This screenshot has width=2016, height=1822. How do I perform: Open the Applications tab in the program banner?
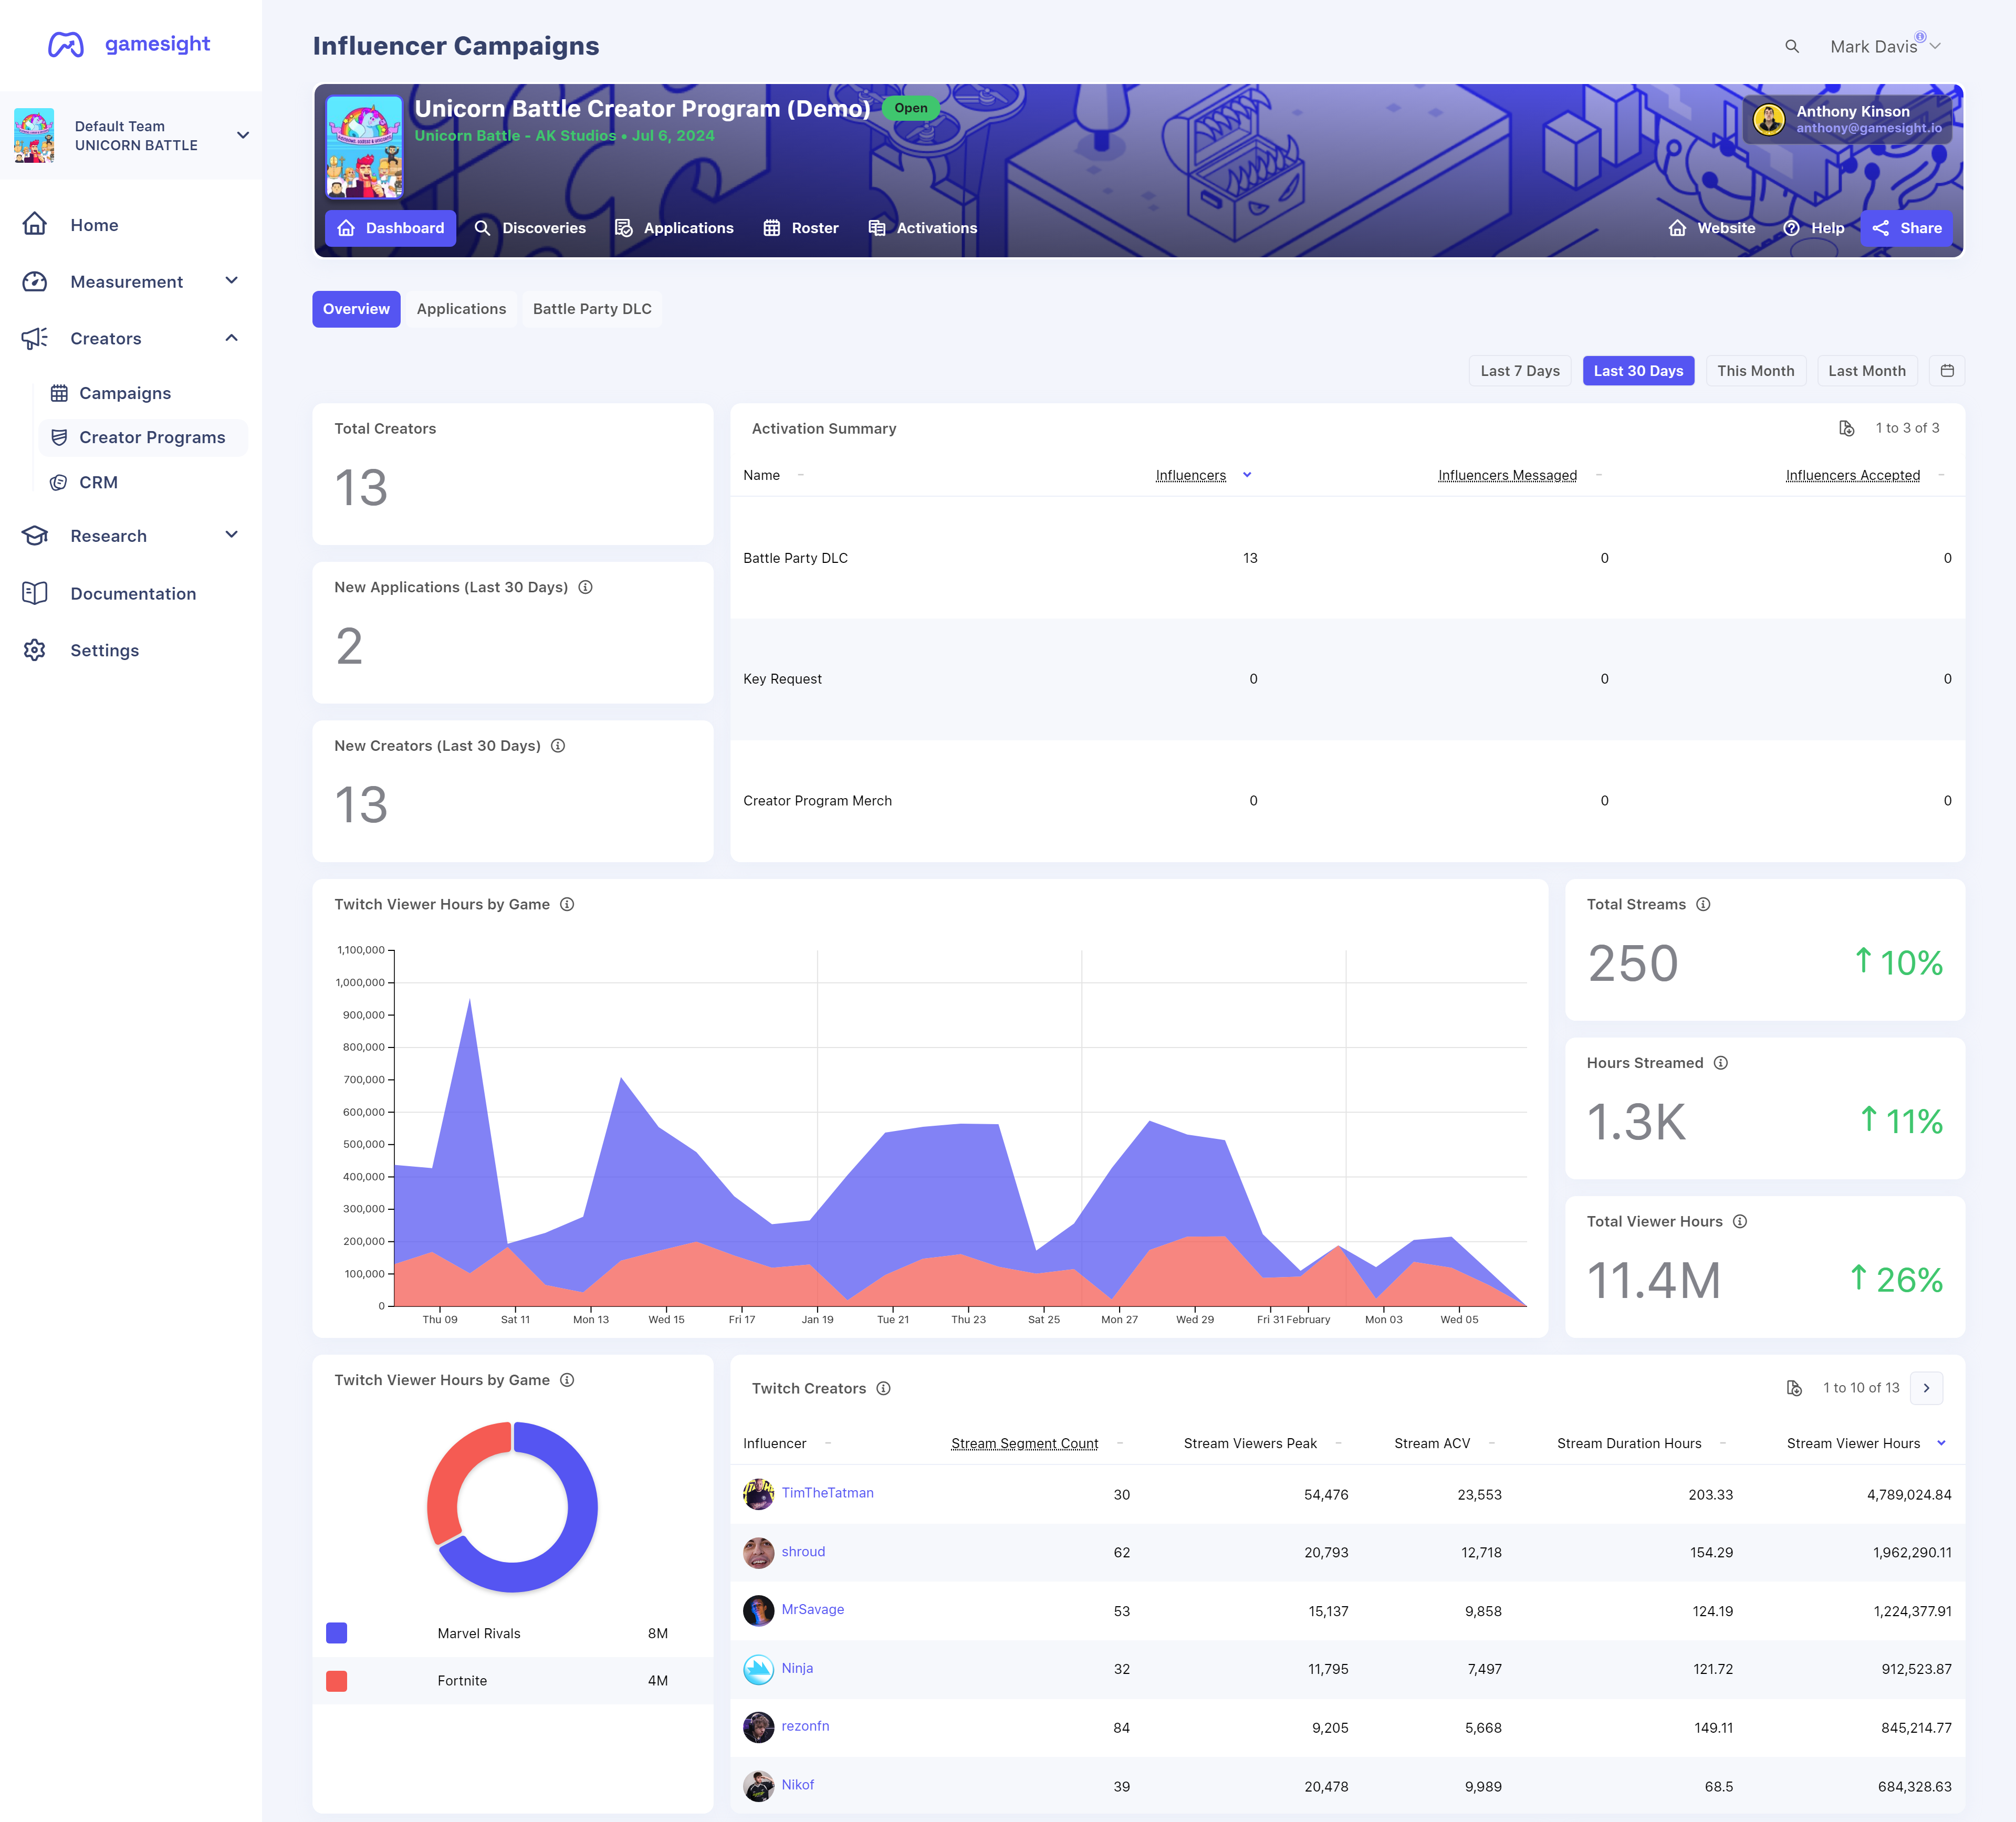click(674, 228)
